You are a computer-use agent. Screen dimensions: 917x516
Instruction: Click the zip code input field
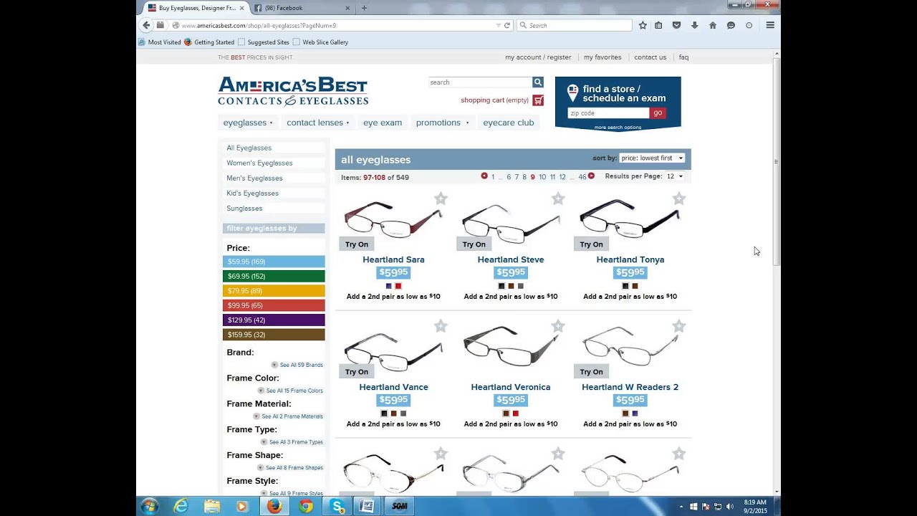tap(608, 113)
